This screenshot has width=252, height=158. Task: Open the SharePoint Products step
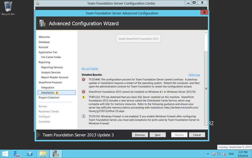[x=50, y=82]
